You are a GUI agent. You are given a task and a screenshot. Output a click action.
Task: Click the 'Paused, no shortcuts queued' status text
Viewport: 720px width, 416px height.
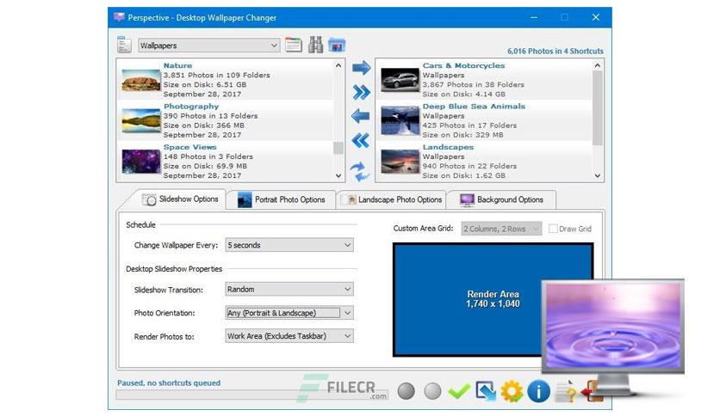click(169, 382)
